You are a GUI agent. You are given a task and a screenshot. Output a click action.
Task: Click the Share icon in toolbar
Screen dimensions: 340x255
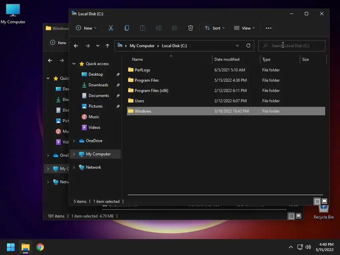tap(175, 28)
